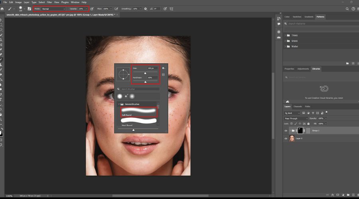
Task: Click the Home icon in options bar
Action: click(x=2, y=9)
